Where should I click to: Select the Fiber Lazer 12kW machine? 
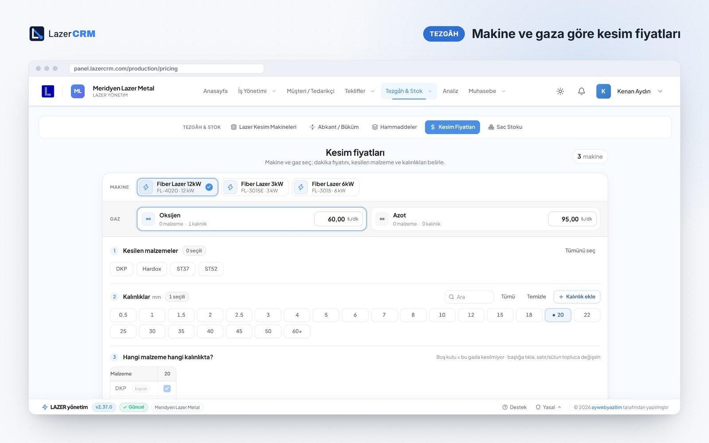click(x=177, y=187)
